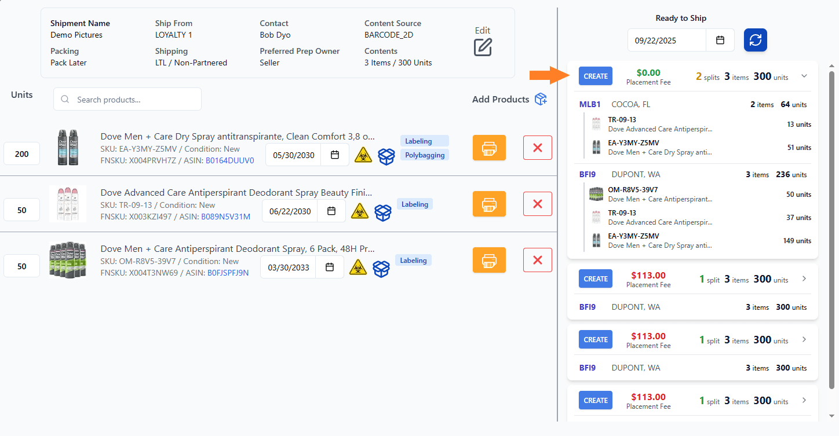The height and width of the screenshot is (436, 839).
Task: Print labels for Dove Dry Spray using printer icon
Action: (489, 148)
